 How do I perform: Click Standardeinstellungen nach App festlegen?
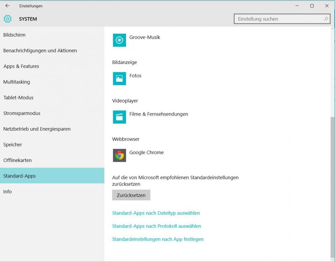(x=158, y=239)
